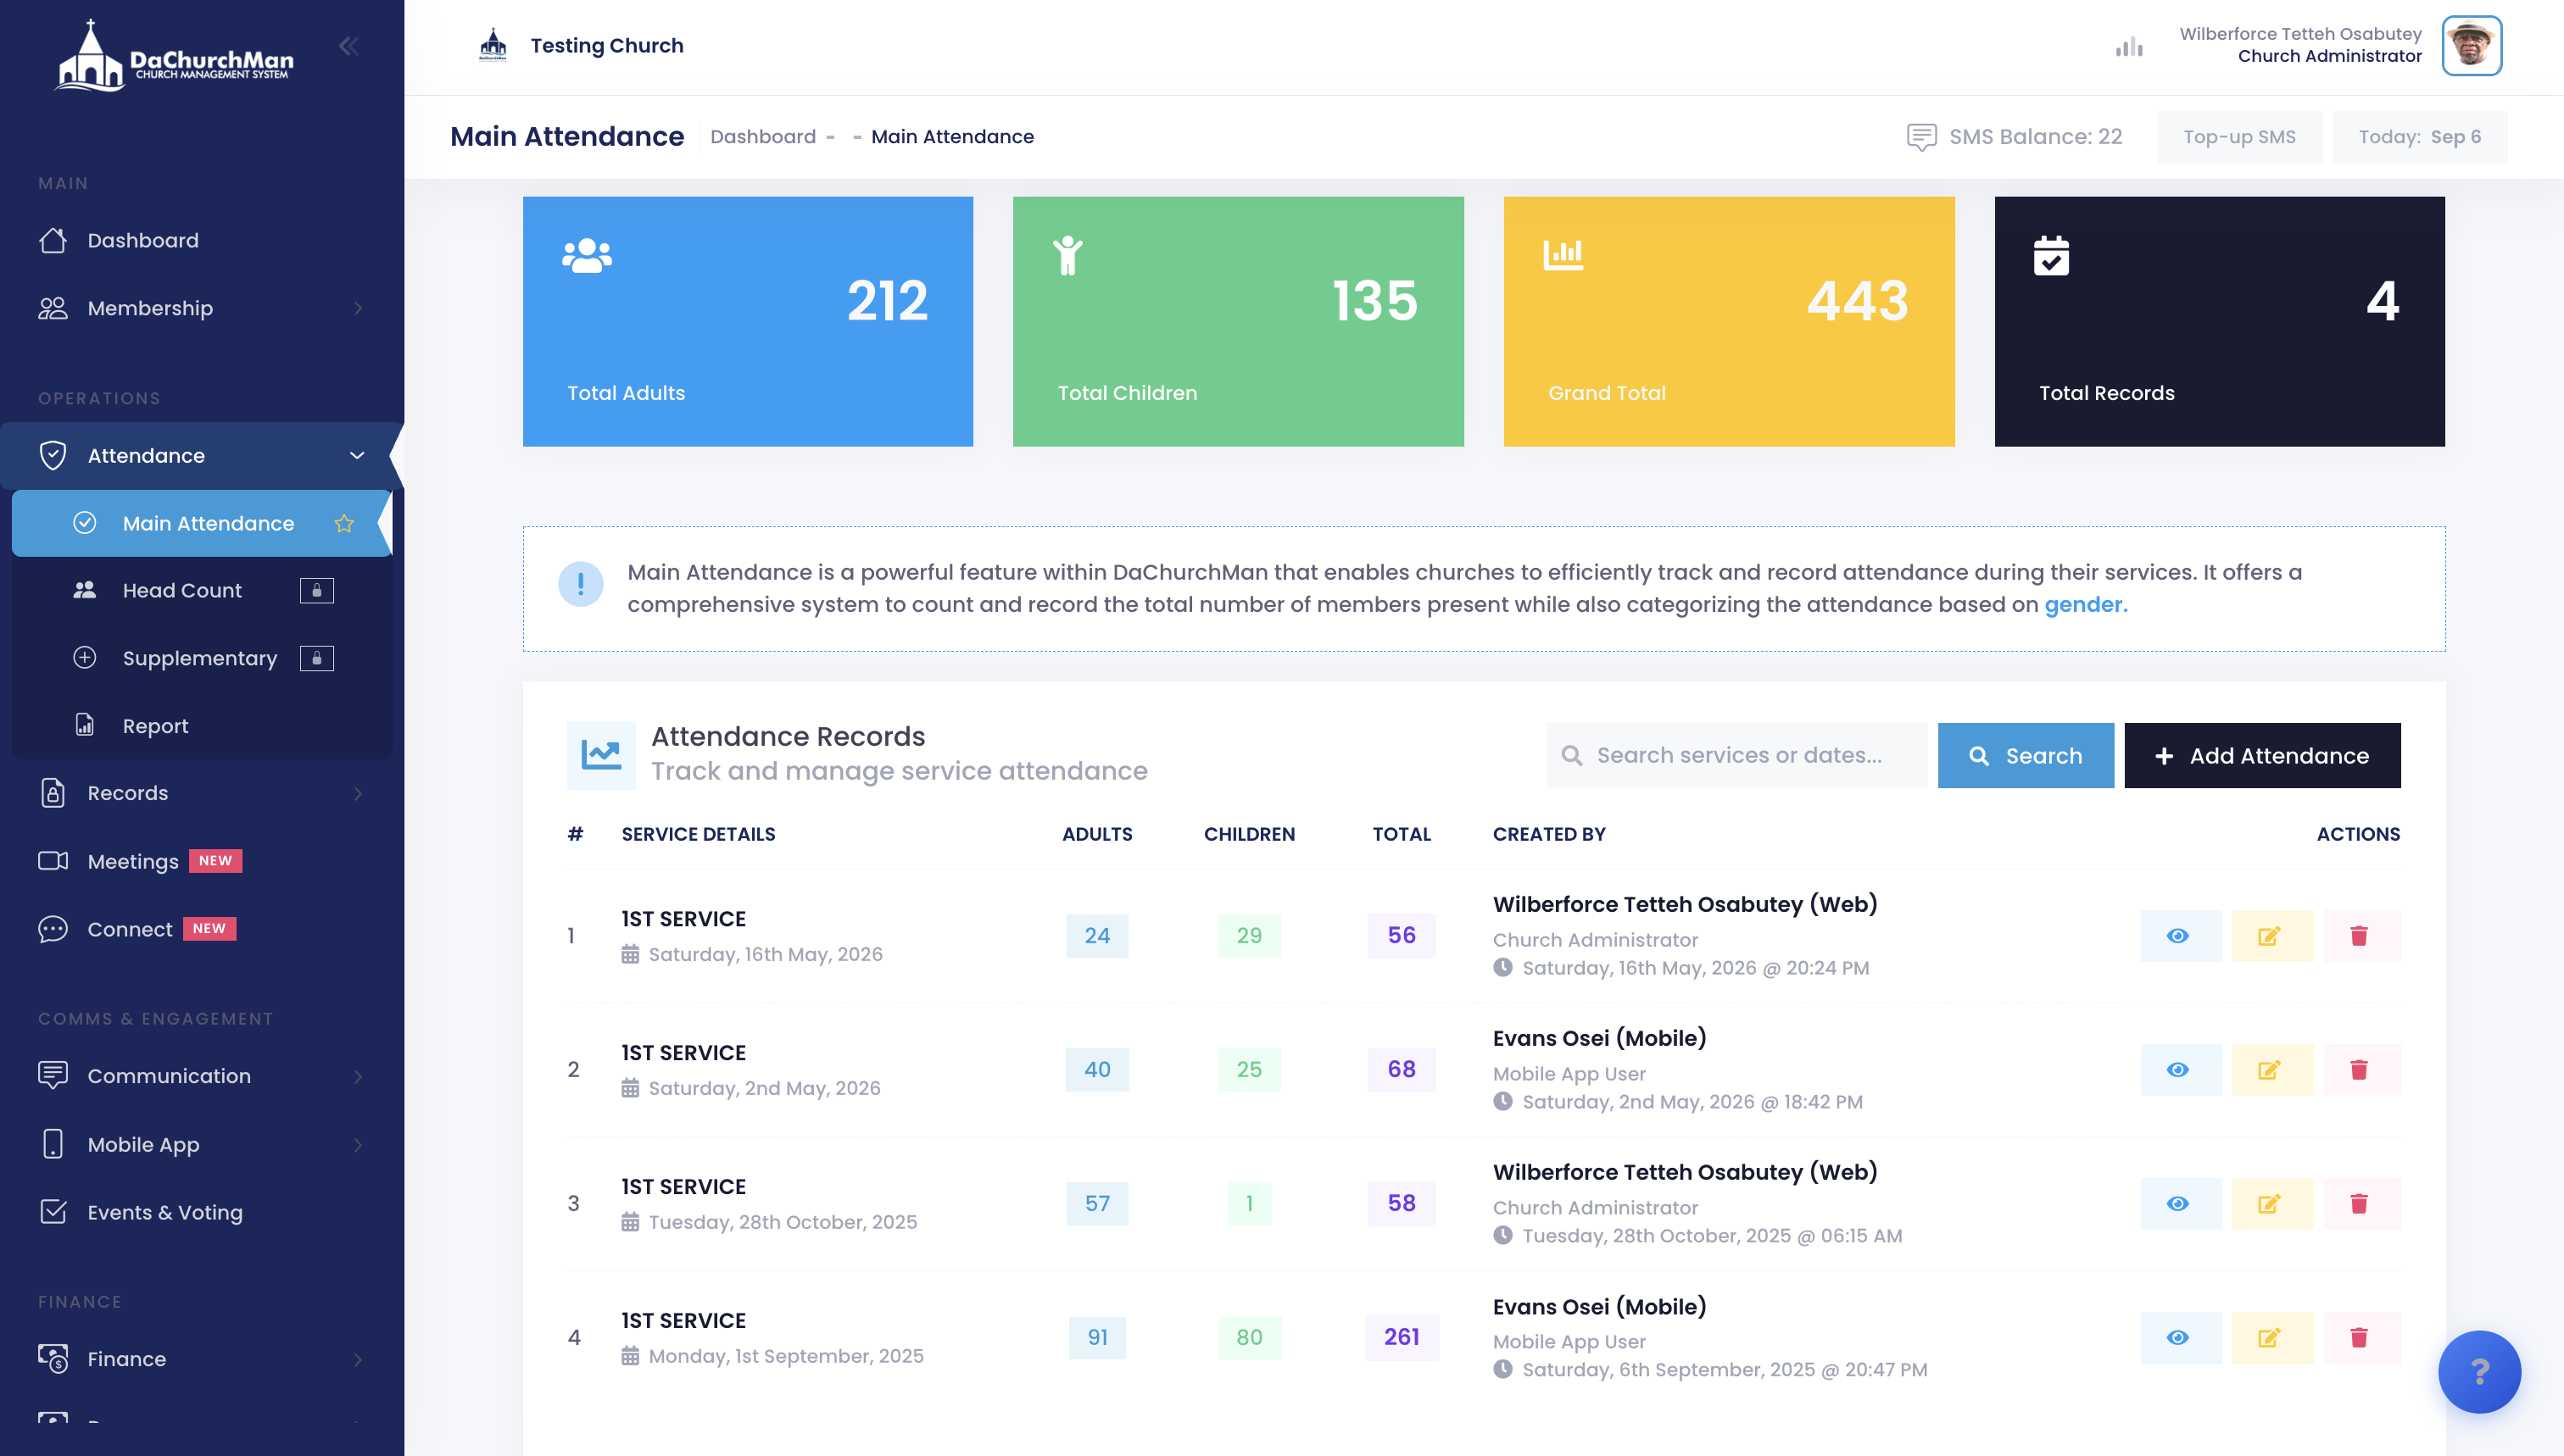View the 28th October 2025 attendance record
Viewport: 2564px width, 1456px height.
(2180, 1204)
